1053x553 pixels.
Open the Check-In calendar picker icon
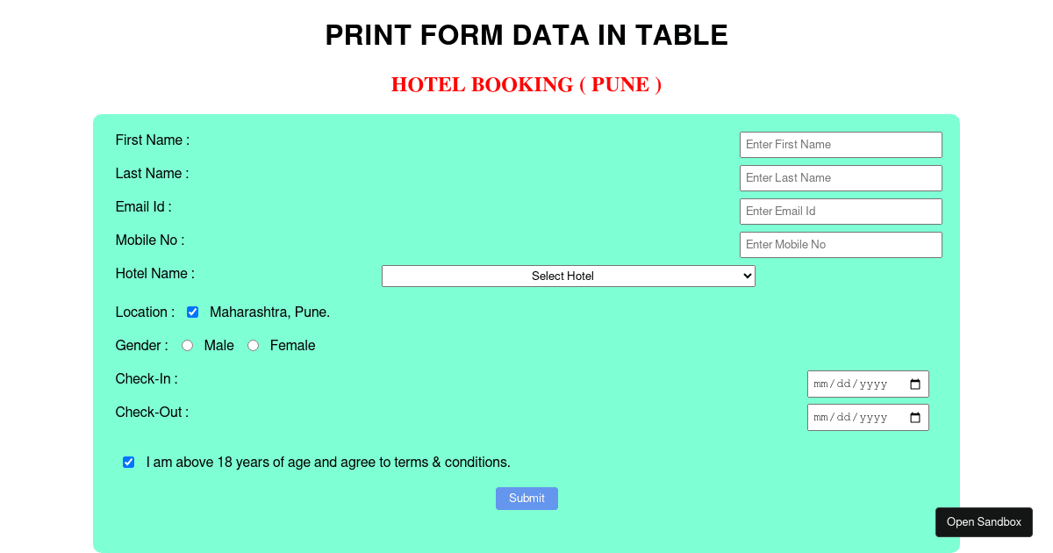[x=915, y=384]
